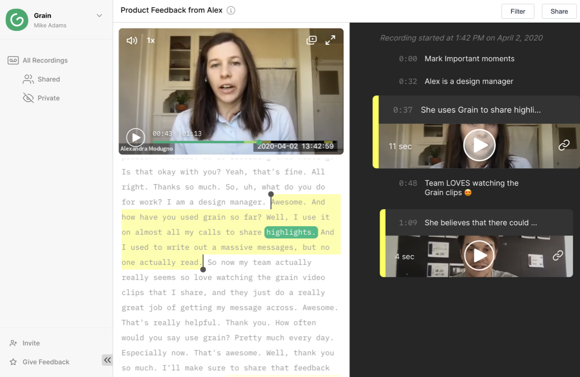Click the video progress bar handle
This screenshot has width=580, height=377.
point(260,142)
